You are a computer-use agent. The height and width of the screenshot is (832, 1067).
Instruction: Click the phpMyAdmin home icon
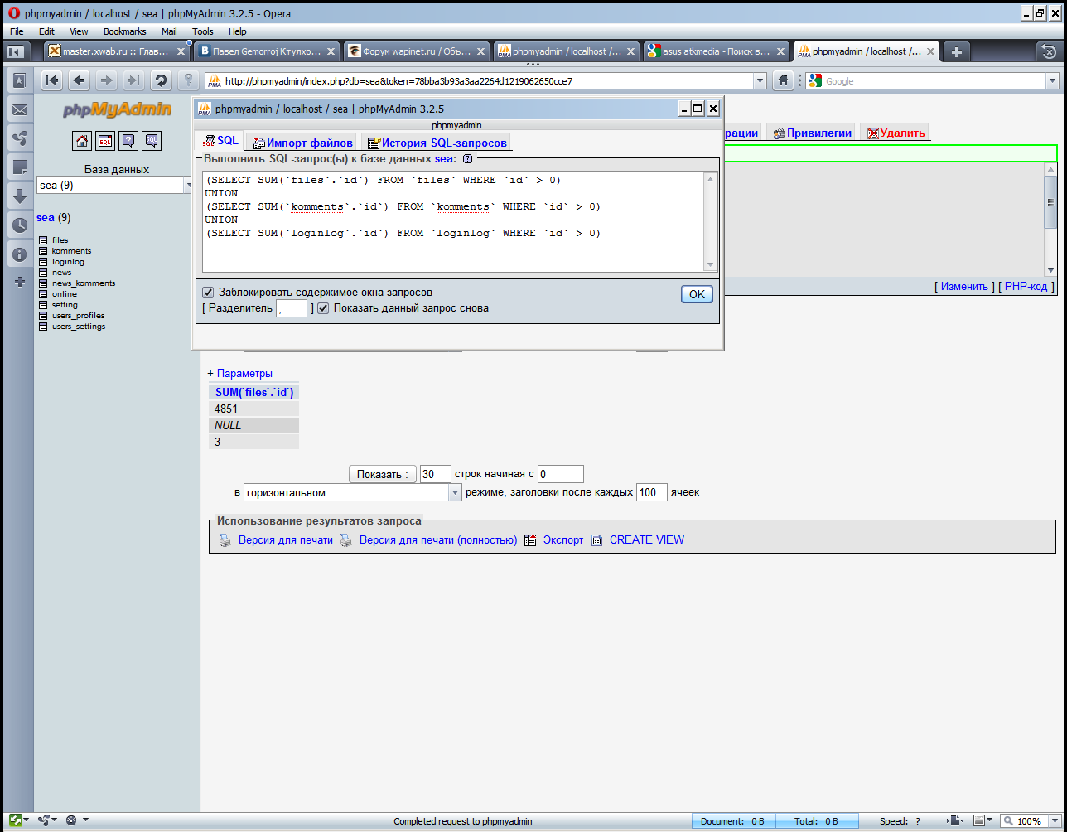point(82,141)
